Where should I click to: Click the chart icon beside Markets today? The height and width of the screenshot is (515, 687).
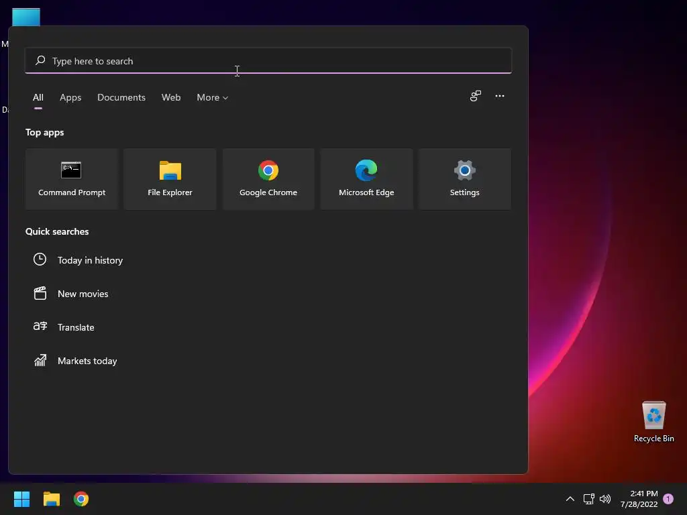pos(40,360)
